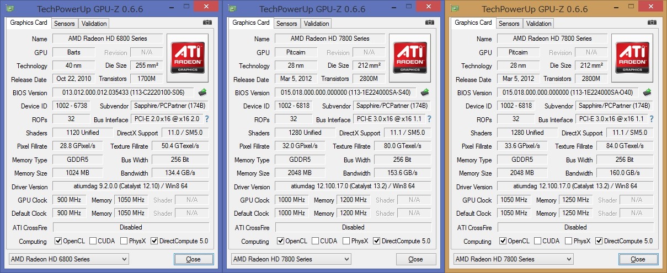Open title bar app icon of SA-S40 GPU-Z window
The width and height of the screenshot is (667, 273).
[231, 9]
